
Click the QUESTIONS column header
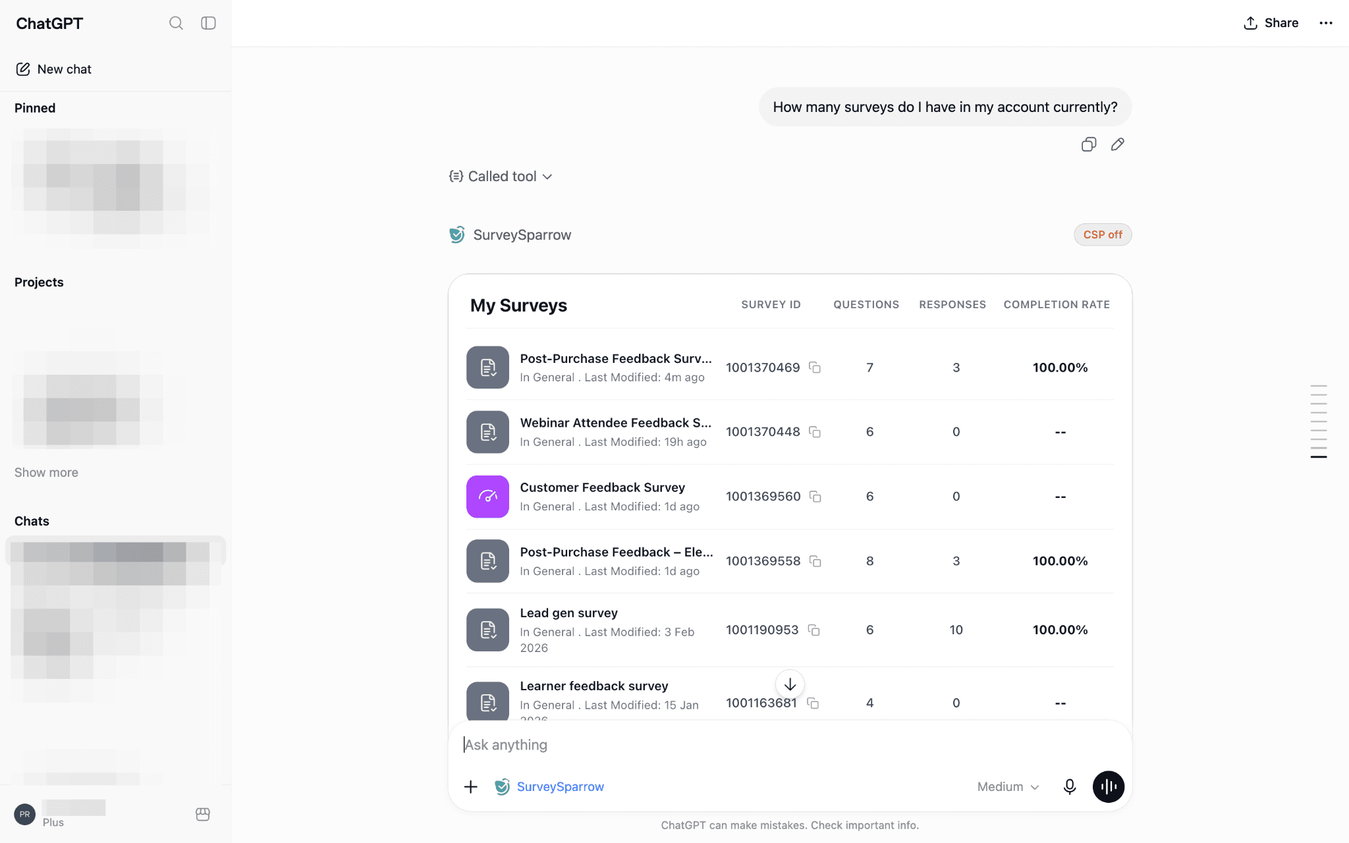point(866,304)
